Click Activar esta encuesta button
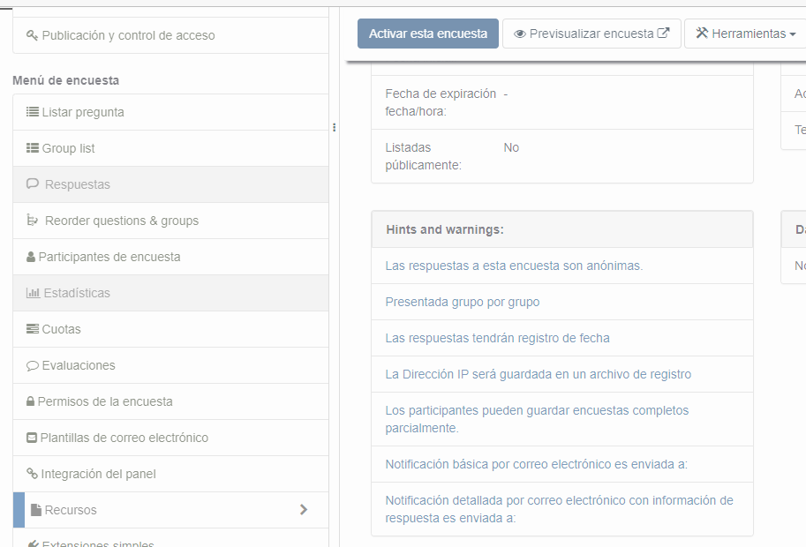The height and width of the screenshot is (547, 806). 428,34
